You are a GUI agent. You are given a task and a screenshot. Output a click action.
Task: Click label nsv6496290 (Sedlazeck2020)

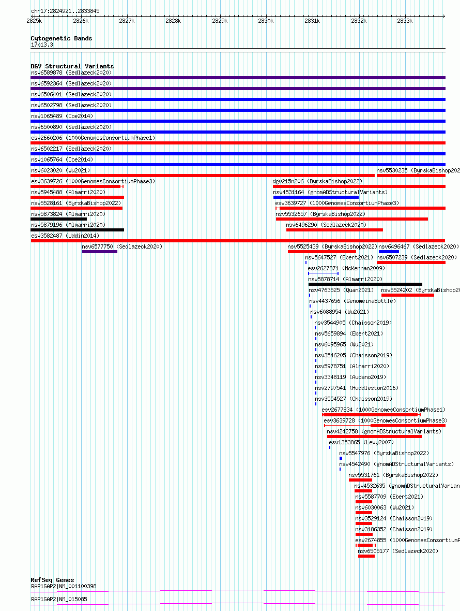click(326, 226)
